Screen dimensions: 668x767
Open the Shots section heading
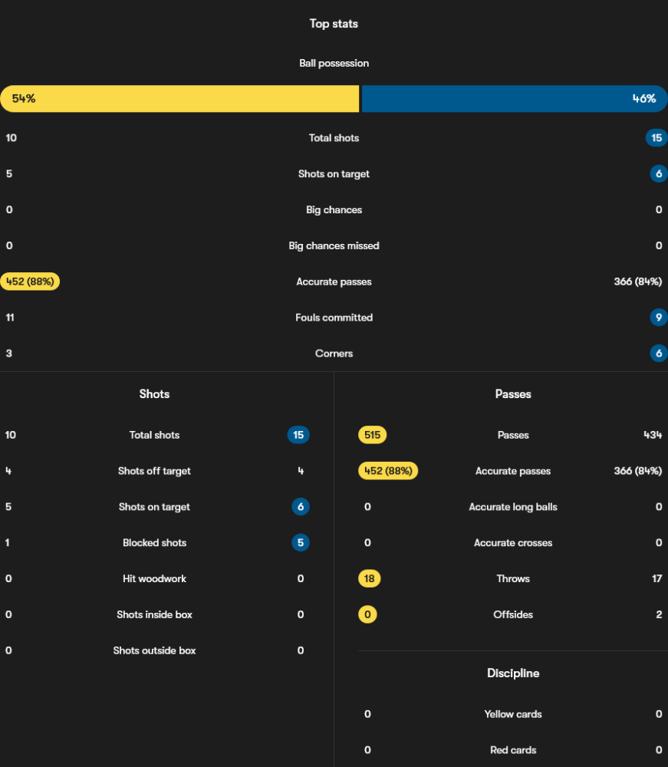coord(154,394)
